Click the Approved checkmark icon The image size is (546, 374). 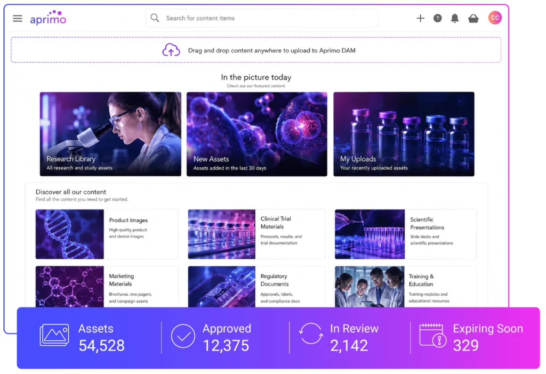(x=183, y=336)
